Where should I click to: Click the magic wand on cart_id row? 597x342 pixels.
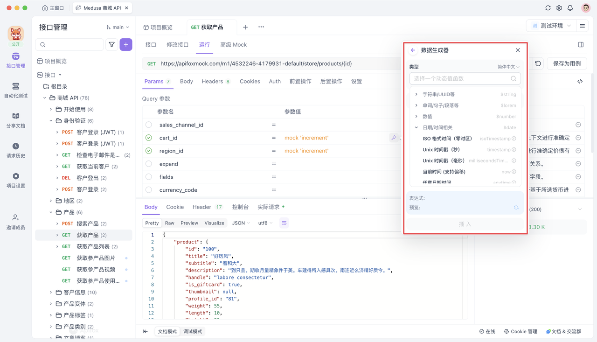tap(394, 138)
